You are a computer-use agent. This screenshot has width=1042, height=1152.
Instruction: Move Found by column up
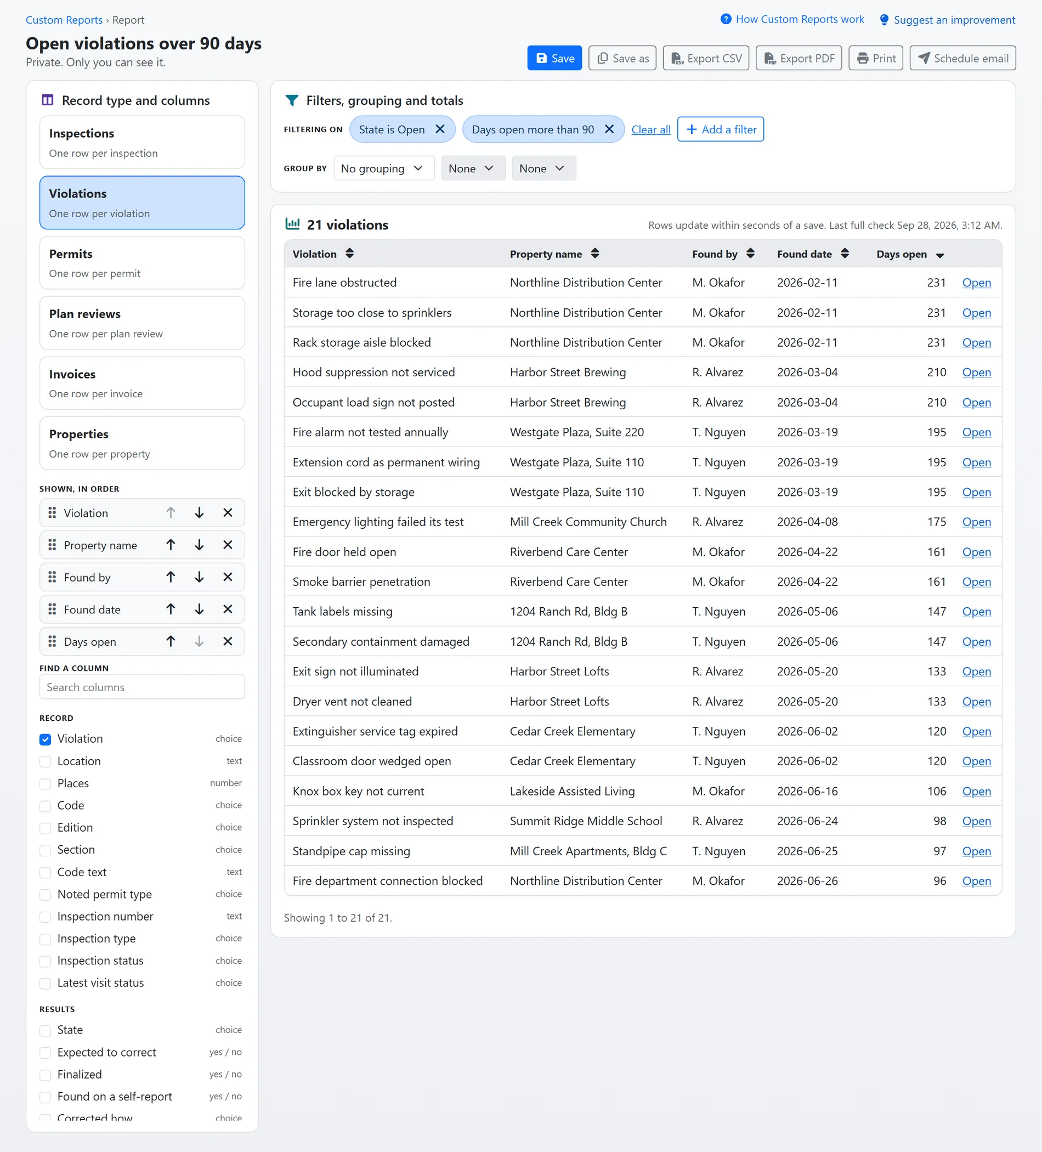[x=170, y=577]
